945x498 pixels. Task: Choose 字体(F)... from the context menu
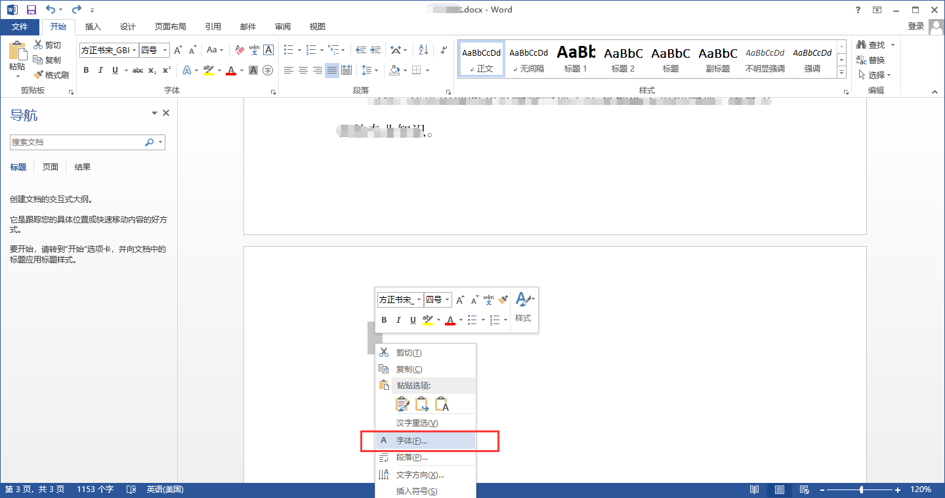(425, 441)
